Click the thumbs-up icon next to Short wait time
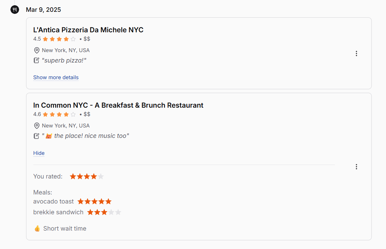Viewport: 386px width, 249px height. click(37, 228)
